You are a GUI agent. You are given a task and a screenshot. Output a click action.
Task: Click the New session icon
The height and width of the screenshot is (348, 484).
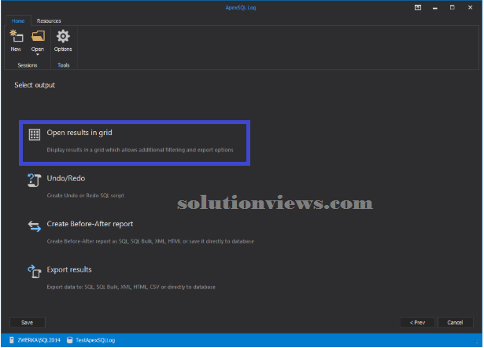(16, 36)
